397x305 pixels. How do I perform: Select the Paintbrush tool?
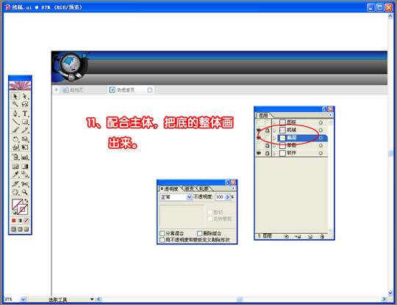click(x=15, y=131)
